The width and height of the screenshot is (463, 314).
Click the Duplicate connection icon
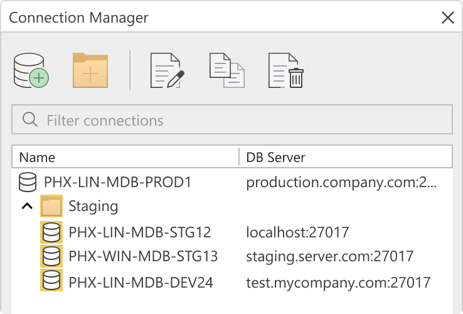(226, 70)
